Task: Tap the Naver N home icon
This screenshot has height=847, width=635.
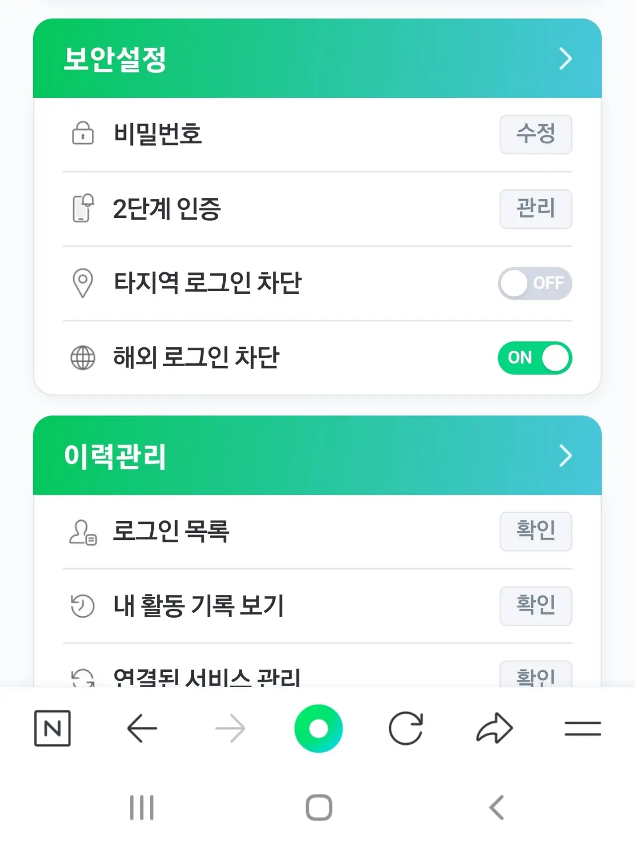Action: [x=53, y=728]
